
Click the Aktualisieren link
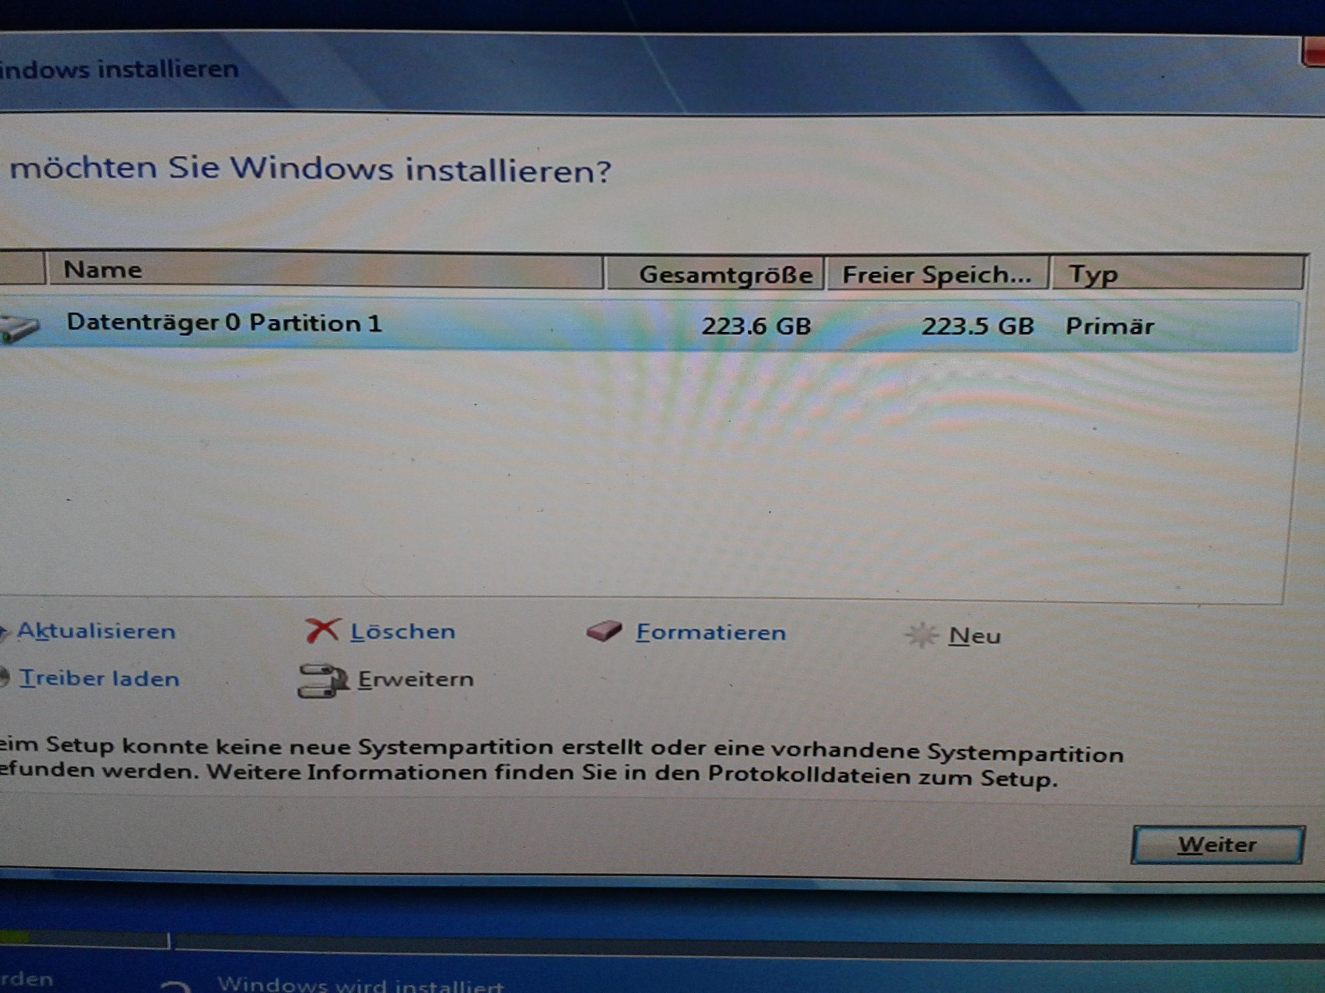(x=96, y=631)
